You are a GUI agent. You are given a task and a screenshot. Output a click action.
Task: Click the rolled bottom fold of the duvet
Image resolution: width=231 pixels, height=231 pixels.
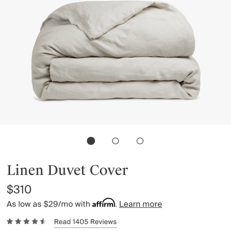116,90
